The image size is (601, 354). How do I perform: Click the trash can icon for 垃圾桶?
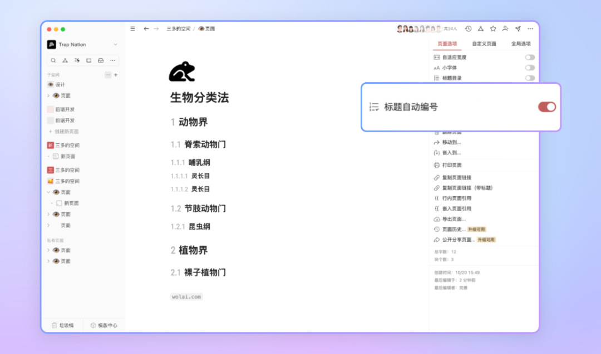tap(55, 325)
